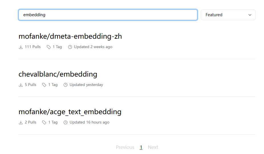The width and height of the screenshot is (264, 154).
Task: Click the tag icon for acge_text_embedding
Action: point(44,122)
